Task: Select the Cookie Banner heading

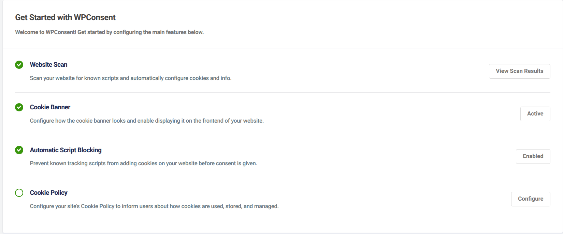Action: [50, 107]
